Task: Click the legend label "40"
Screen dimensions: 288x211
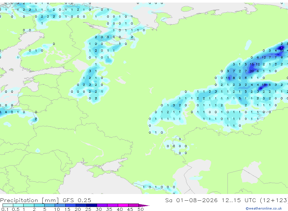Action: (x=120, y=209)
